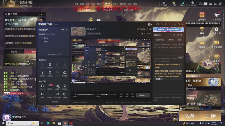Select the 全屏_1 source row
This screenshot has height=126, width=225.
[53, 41]
